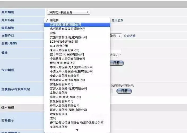Open the 查詢結餘 link

click(130, 36)
